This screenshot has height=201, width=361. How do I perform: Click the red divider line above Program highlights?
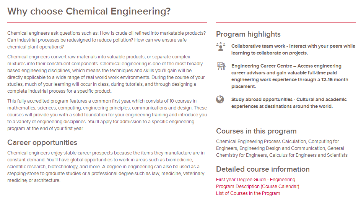tap(286, 23)
